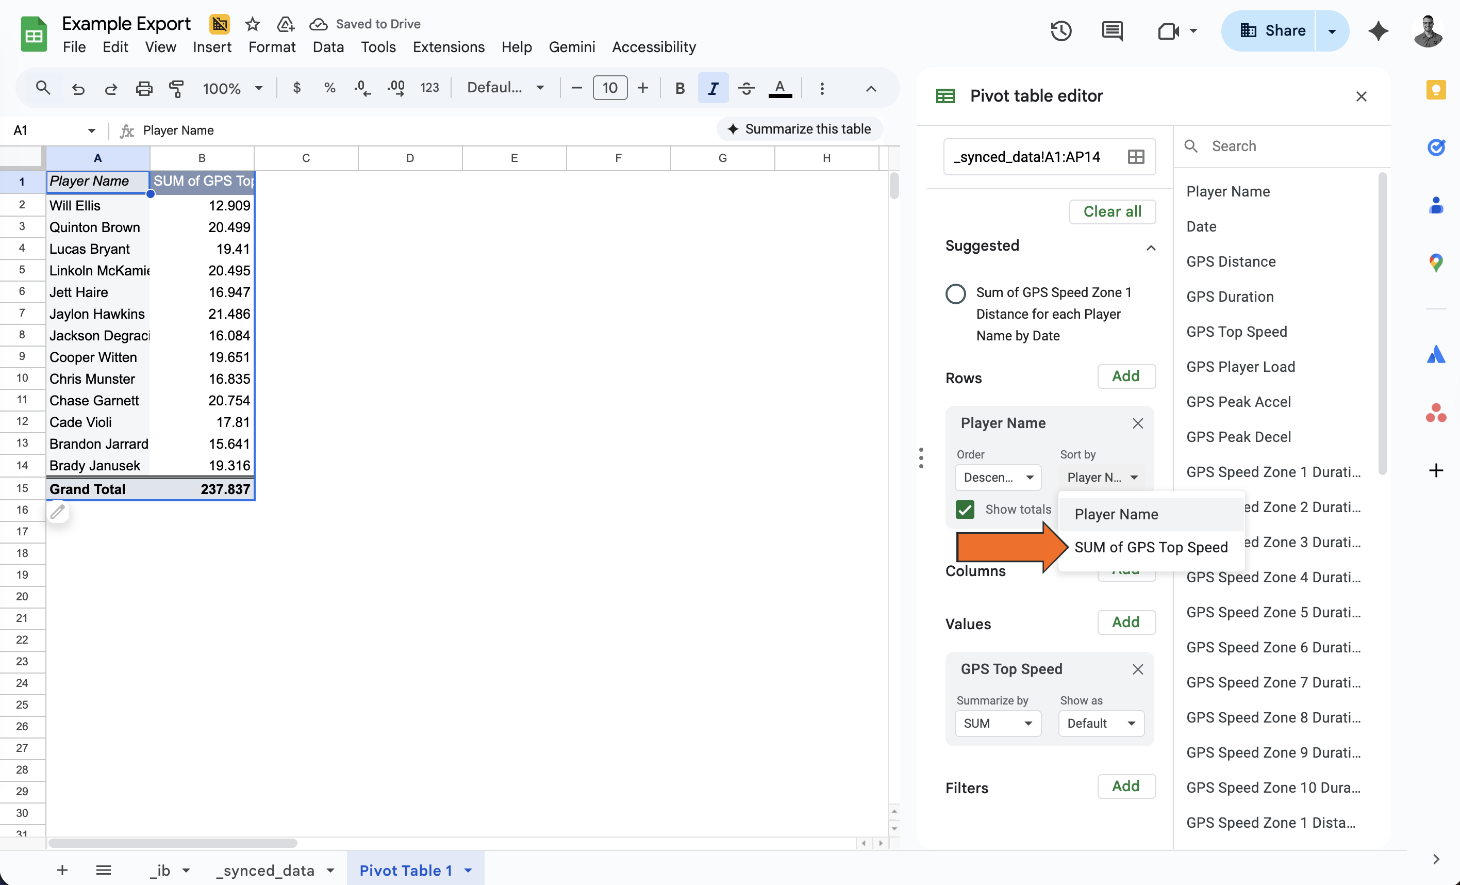Increase decimal places
Image resolution: width=1460 pixels, height=885 pixels.
(x=396, y=88)
